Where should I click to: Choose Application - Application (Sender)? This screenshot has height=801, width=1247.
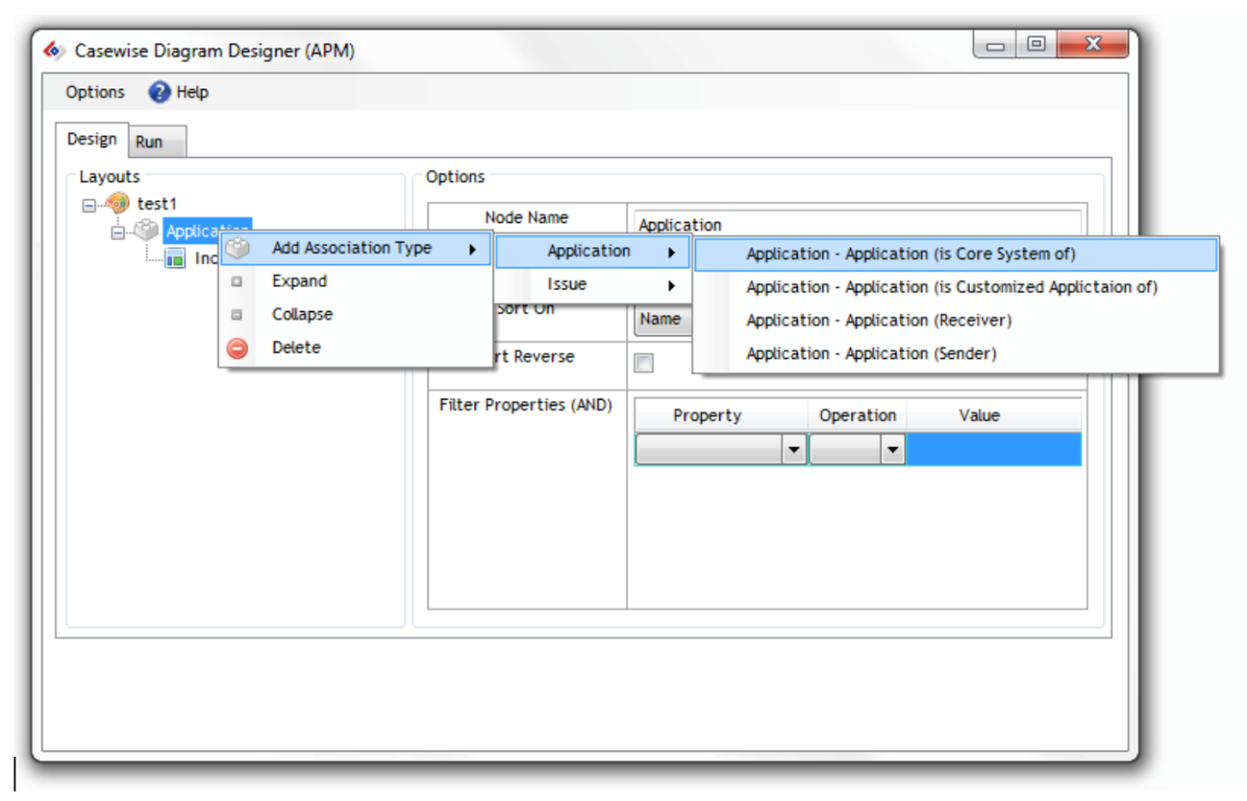pos(871,354)
